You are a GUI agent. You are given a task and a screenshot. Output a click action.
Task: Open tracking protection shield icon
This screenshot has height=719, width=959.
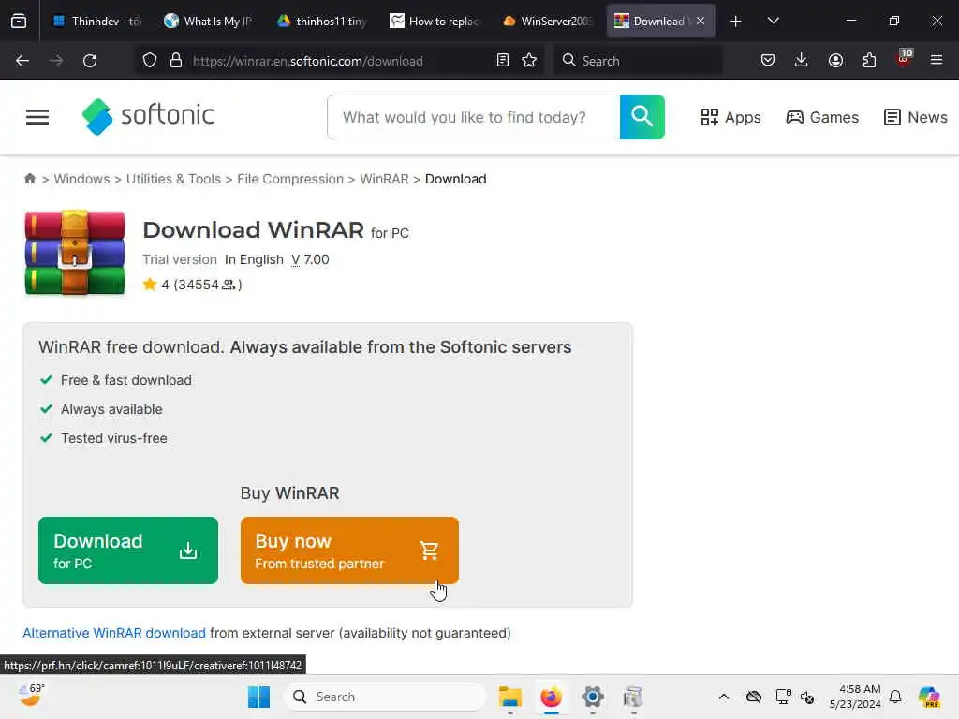pyautogui.click(x=150, y=61)
